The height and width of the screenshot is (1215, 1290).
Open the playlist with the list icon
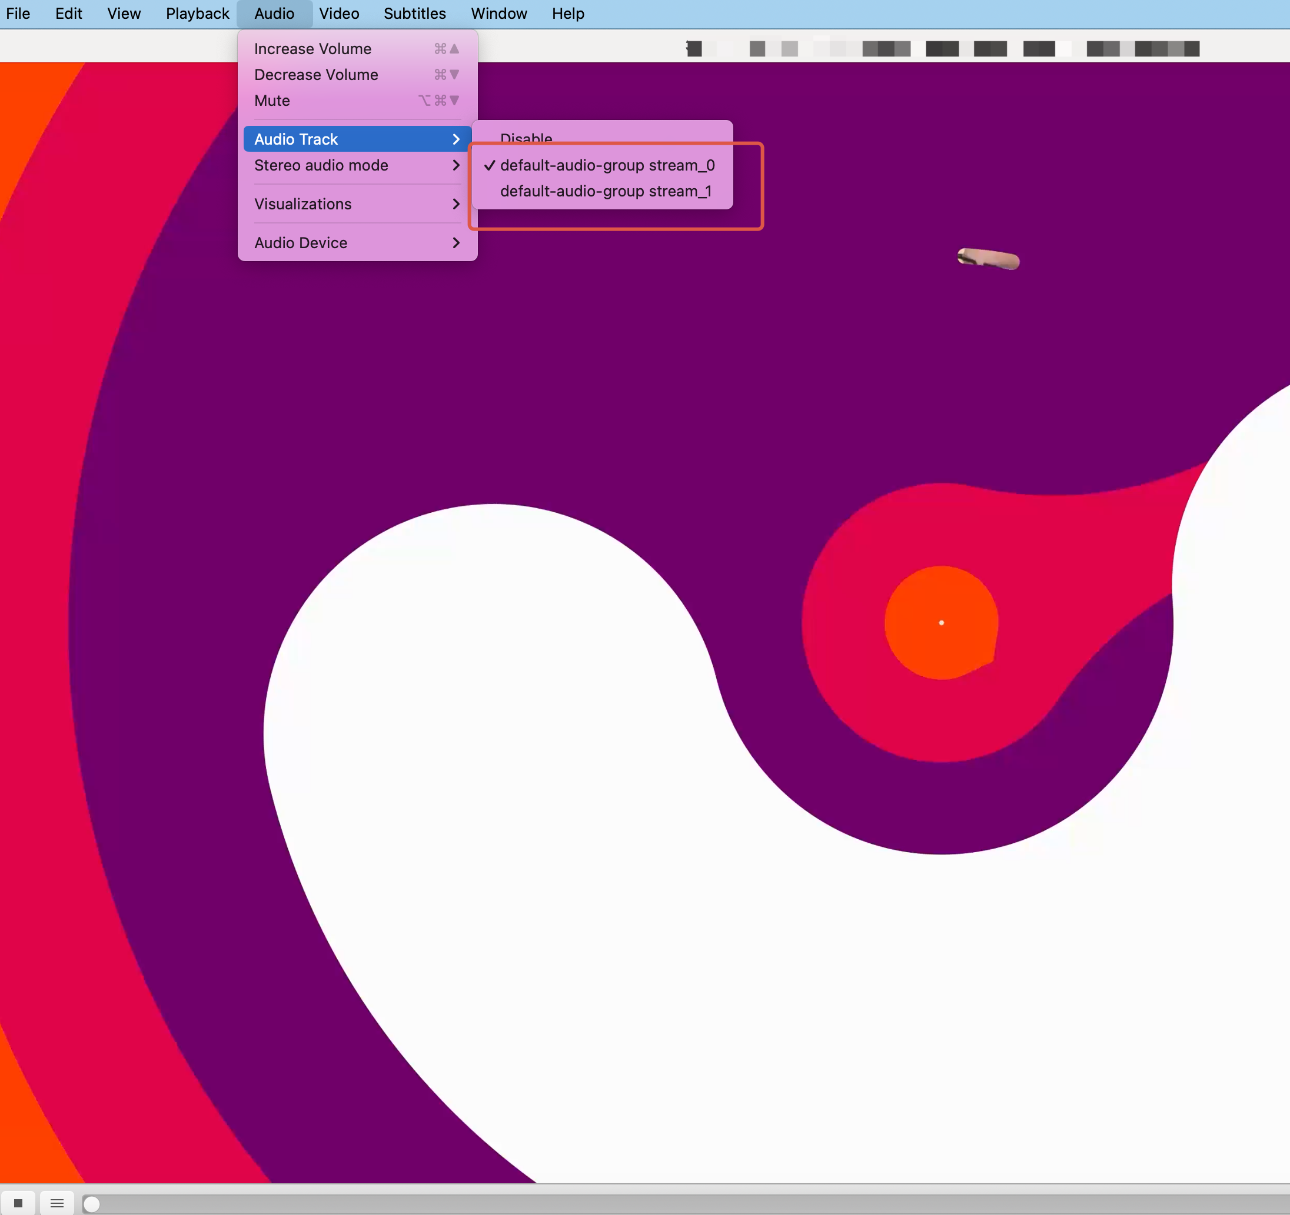click(x=57, y=1203)
